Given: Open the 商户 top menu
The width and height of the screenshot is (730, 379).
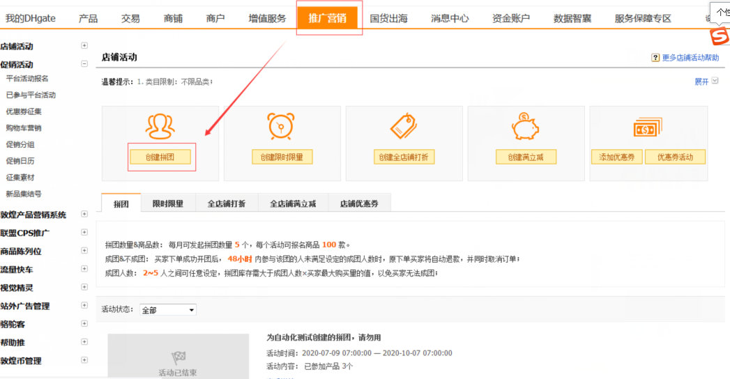Looking at the screenshot, I should 215,19.
